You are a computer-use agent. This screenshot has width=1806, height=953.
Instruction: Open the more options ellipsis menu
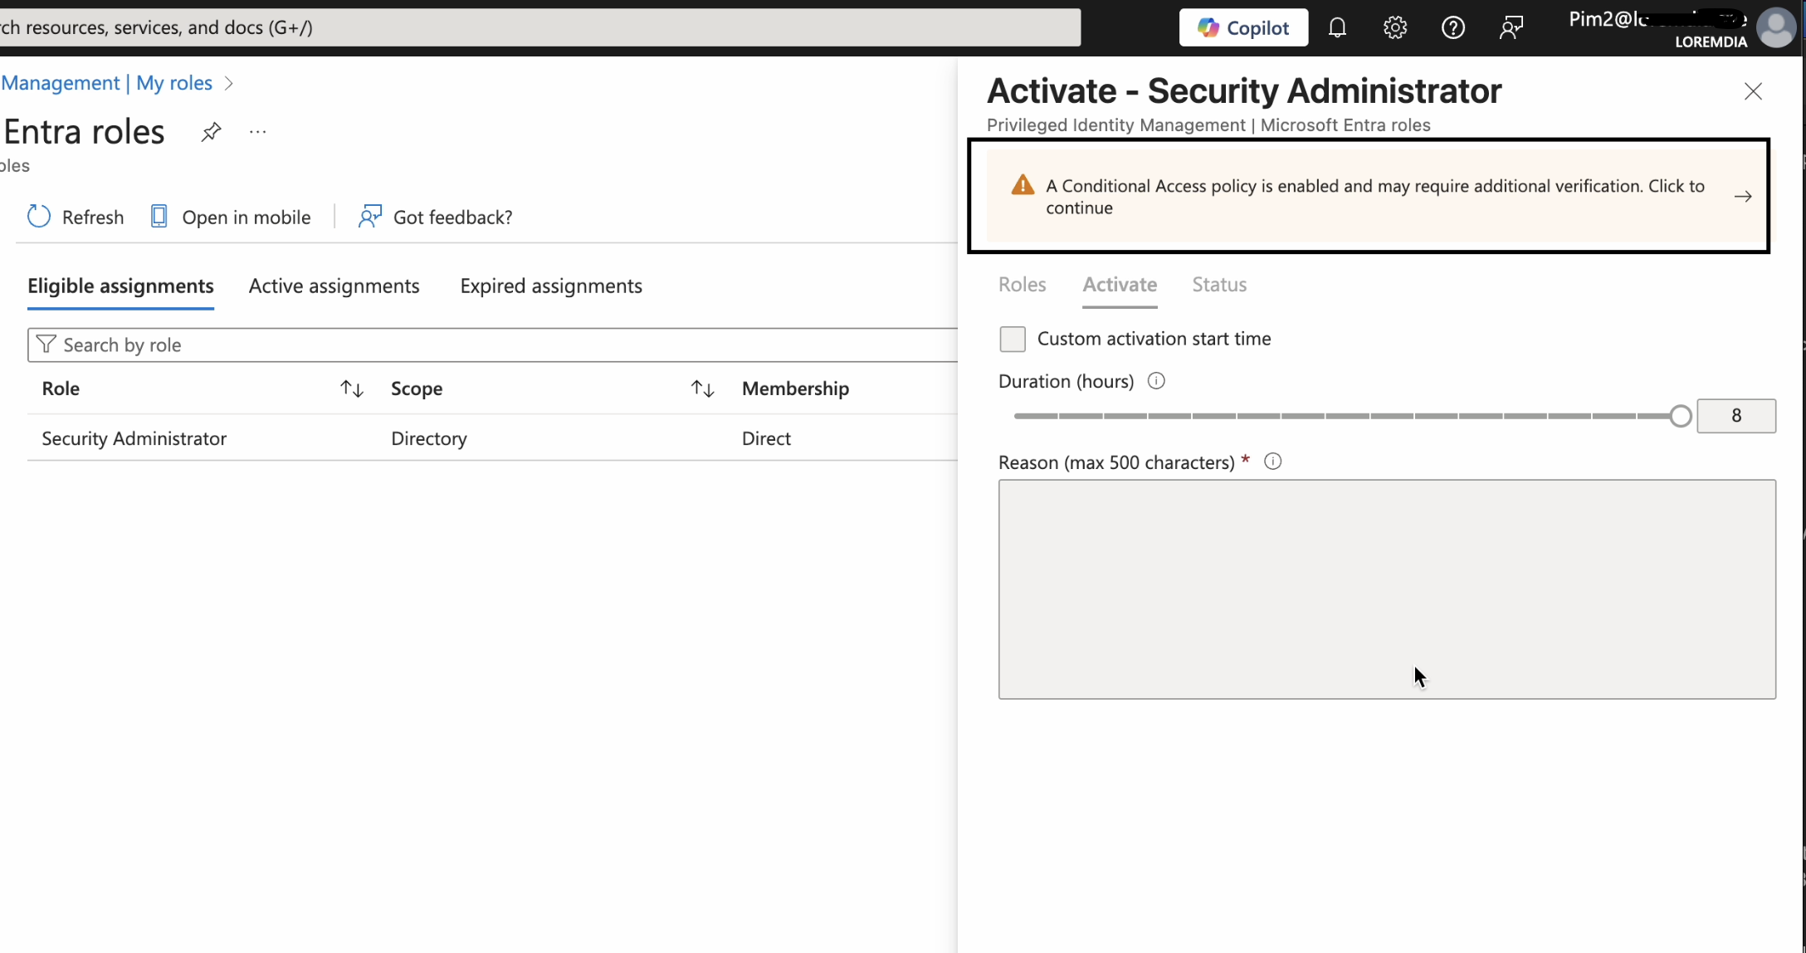pos(258,132)
